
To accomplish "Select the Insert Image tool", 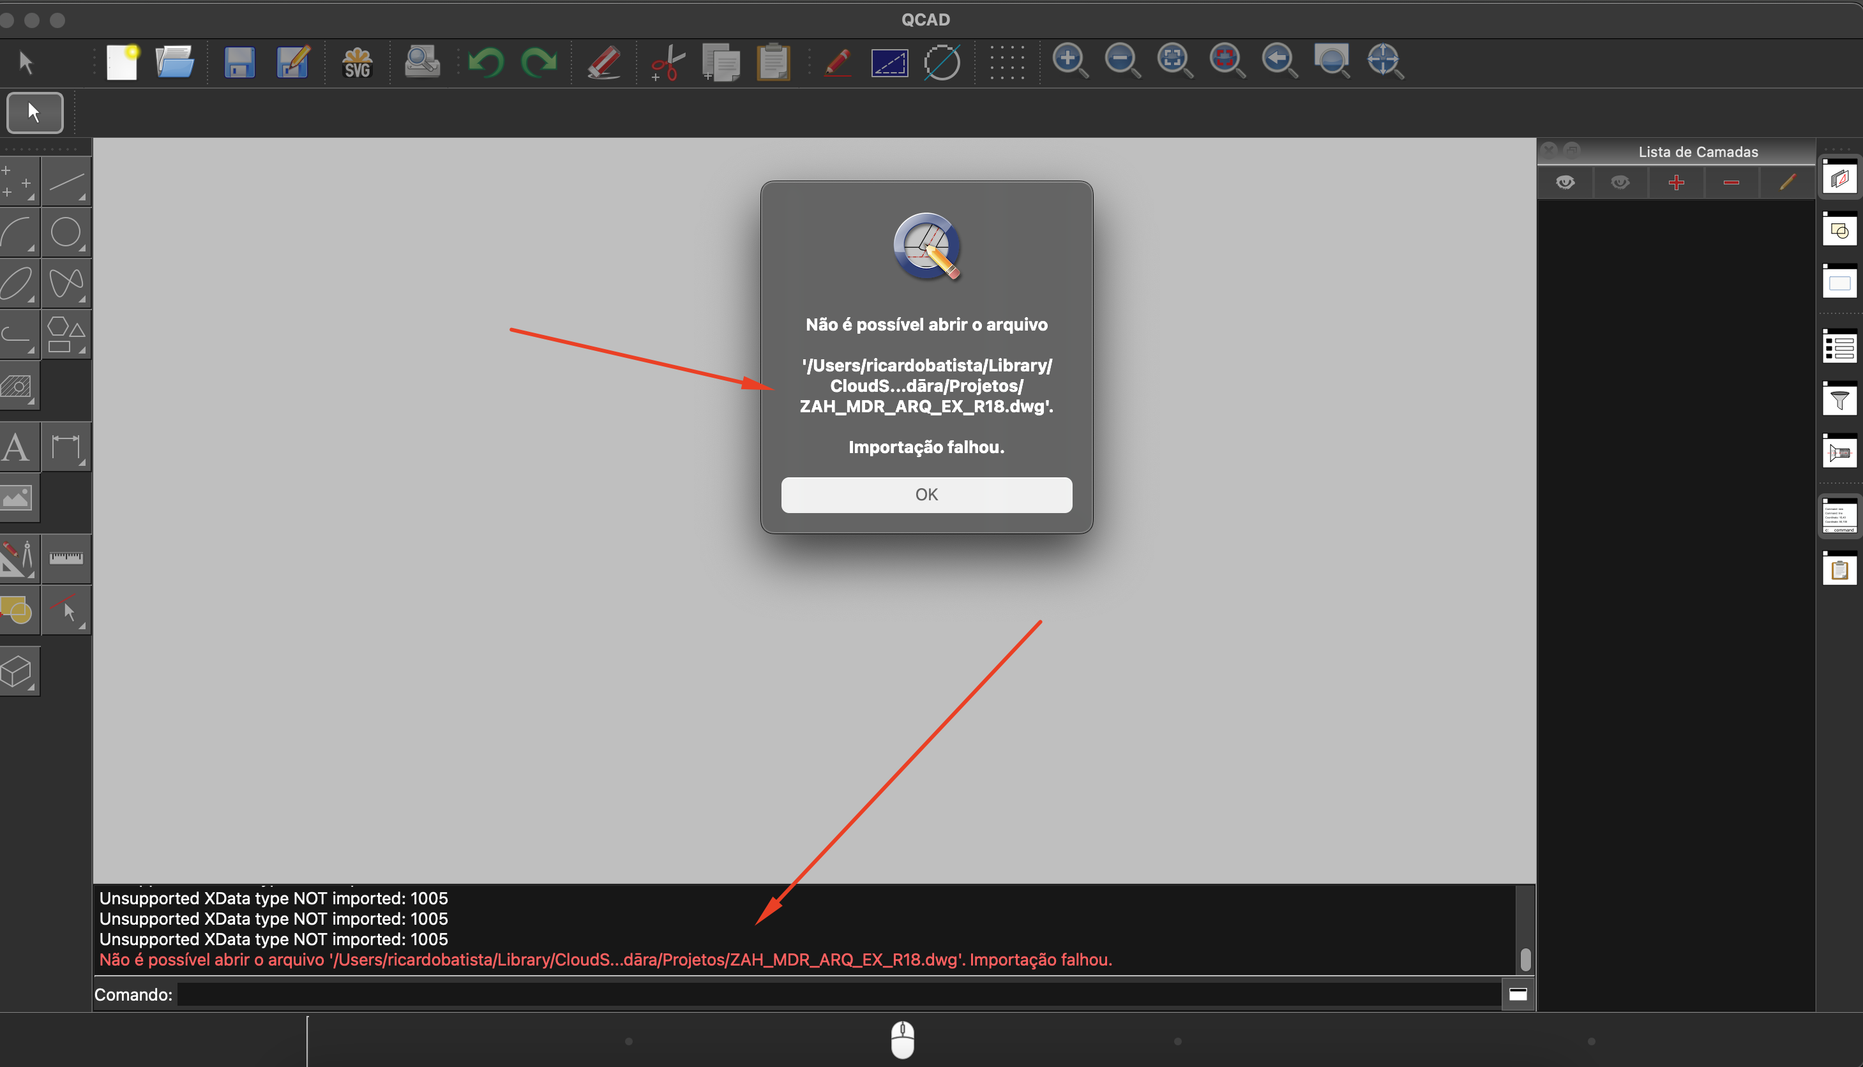I will 20,499.
